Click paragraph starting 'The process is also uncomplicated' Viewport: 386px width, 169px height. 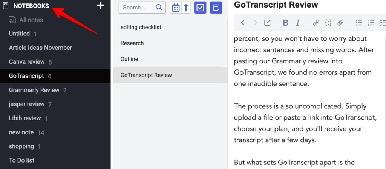(x=305, y=123)
